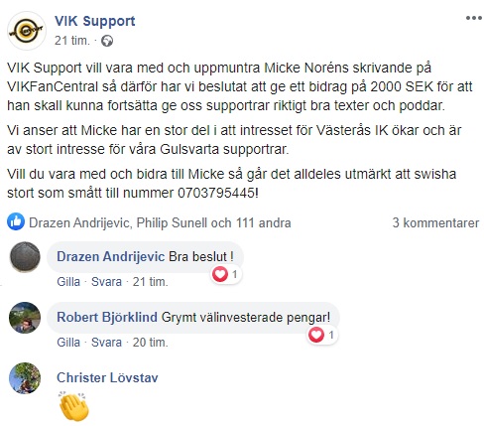
Task: Click the blue thumbs-up reactions icon
Action: (x=16, y=221)
